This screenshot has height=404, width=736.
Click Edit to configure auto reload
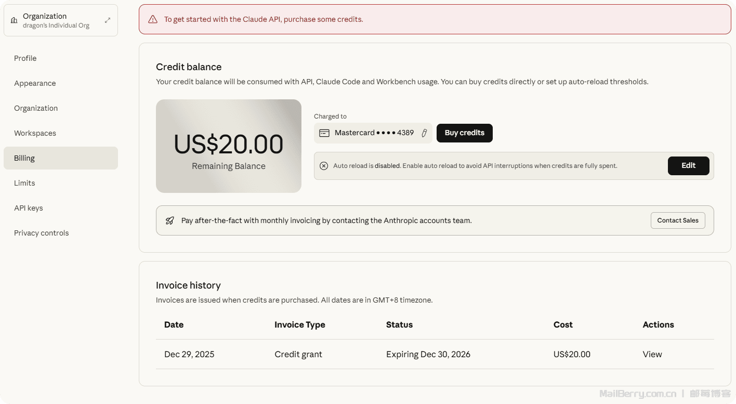688,166
